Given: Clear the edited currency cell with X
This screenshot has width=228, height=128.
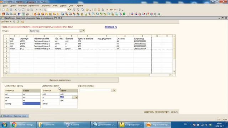Looking at the screenshot, I should tap(76, 97).
